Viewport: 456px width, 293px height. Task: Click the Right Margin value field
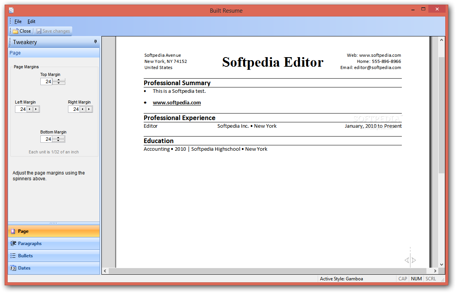(x=74, y=109)
